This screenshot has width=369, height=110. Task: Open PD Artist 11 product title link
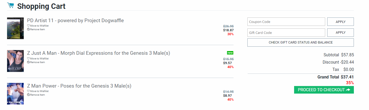(x=75, y=21)
